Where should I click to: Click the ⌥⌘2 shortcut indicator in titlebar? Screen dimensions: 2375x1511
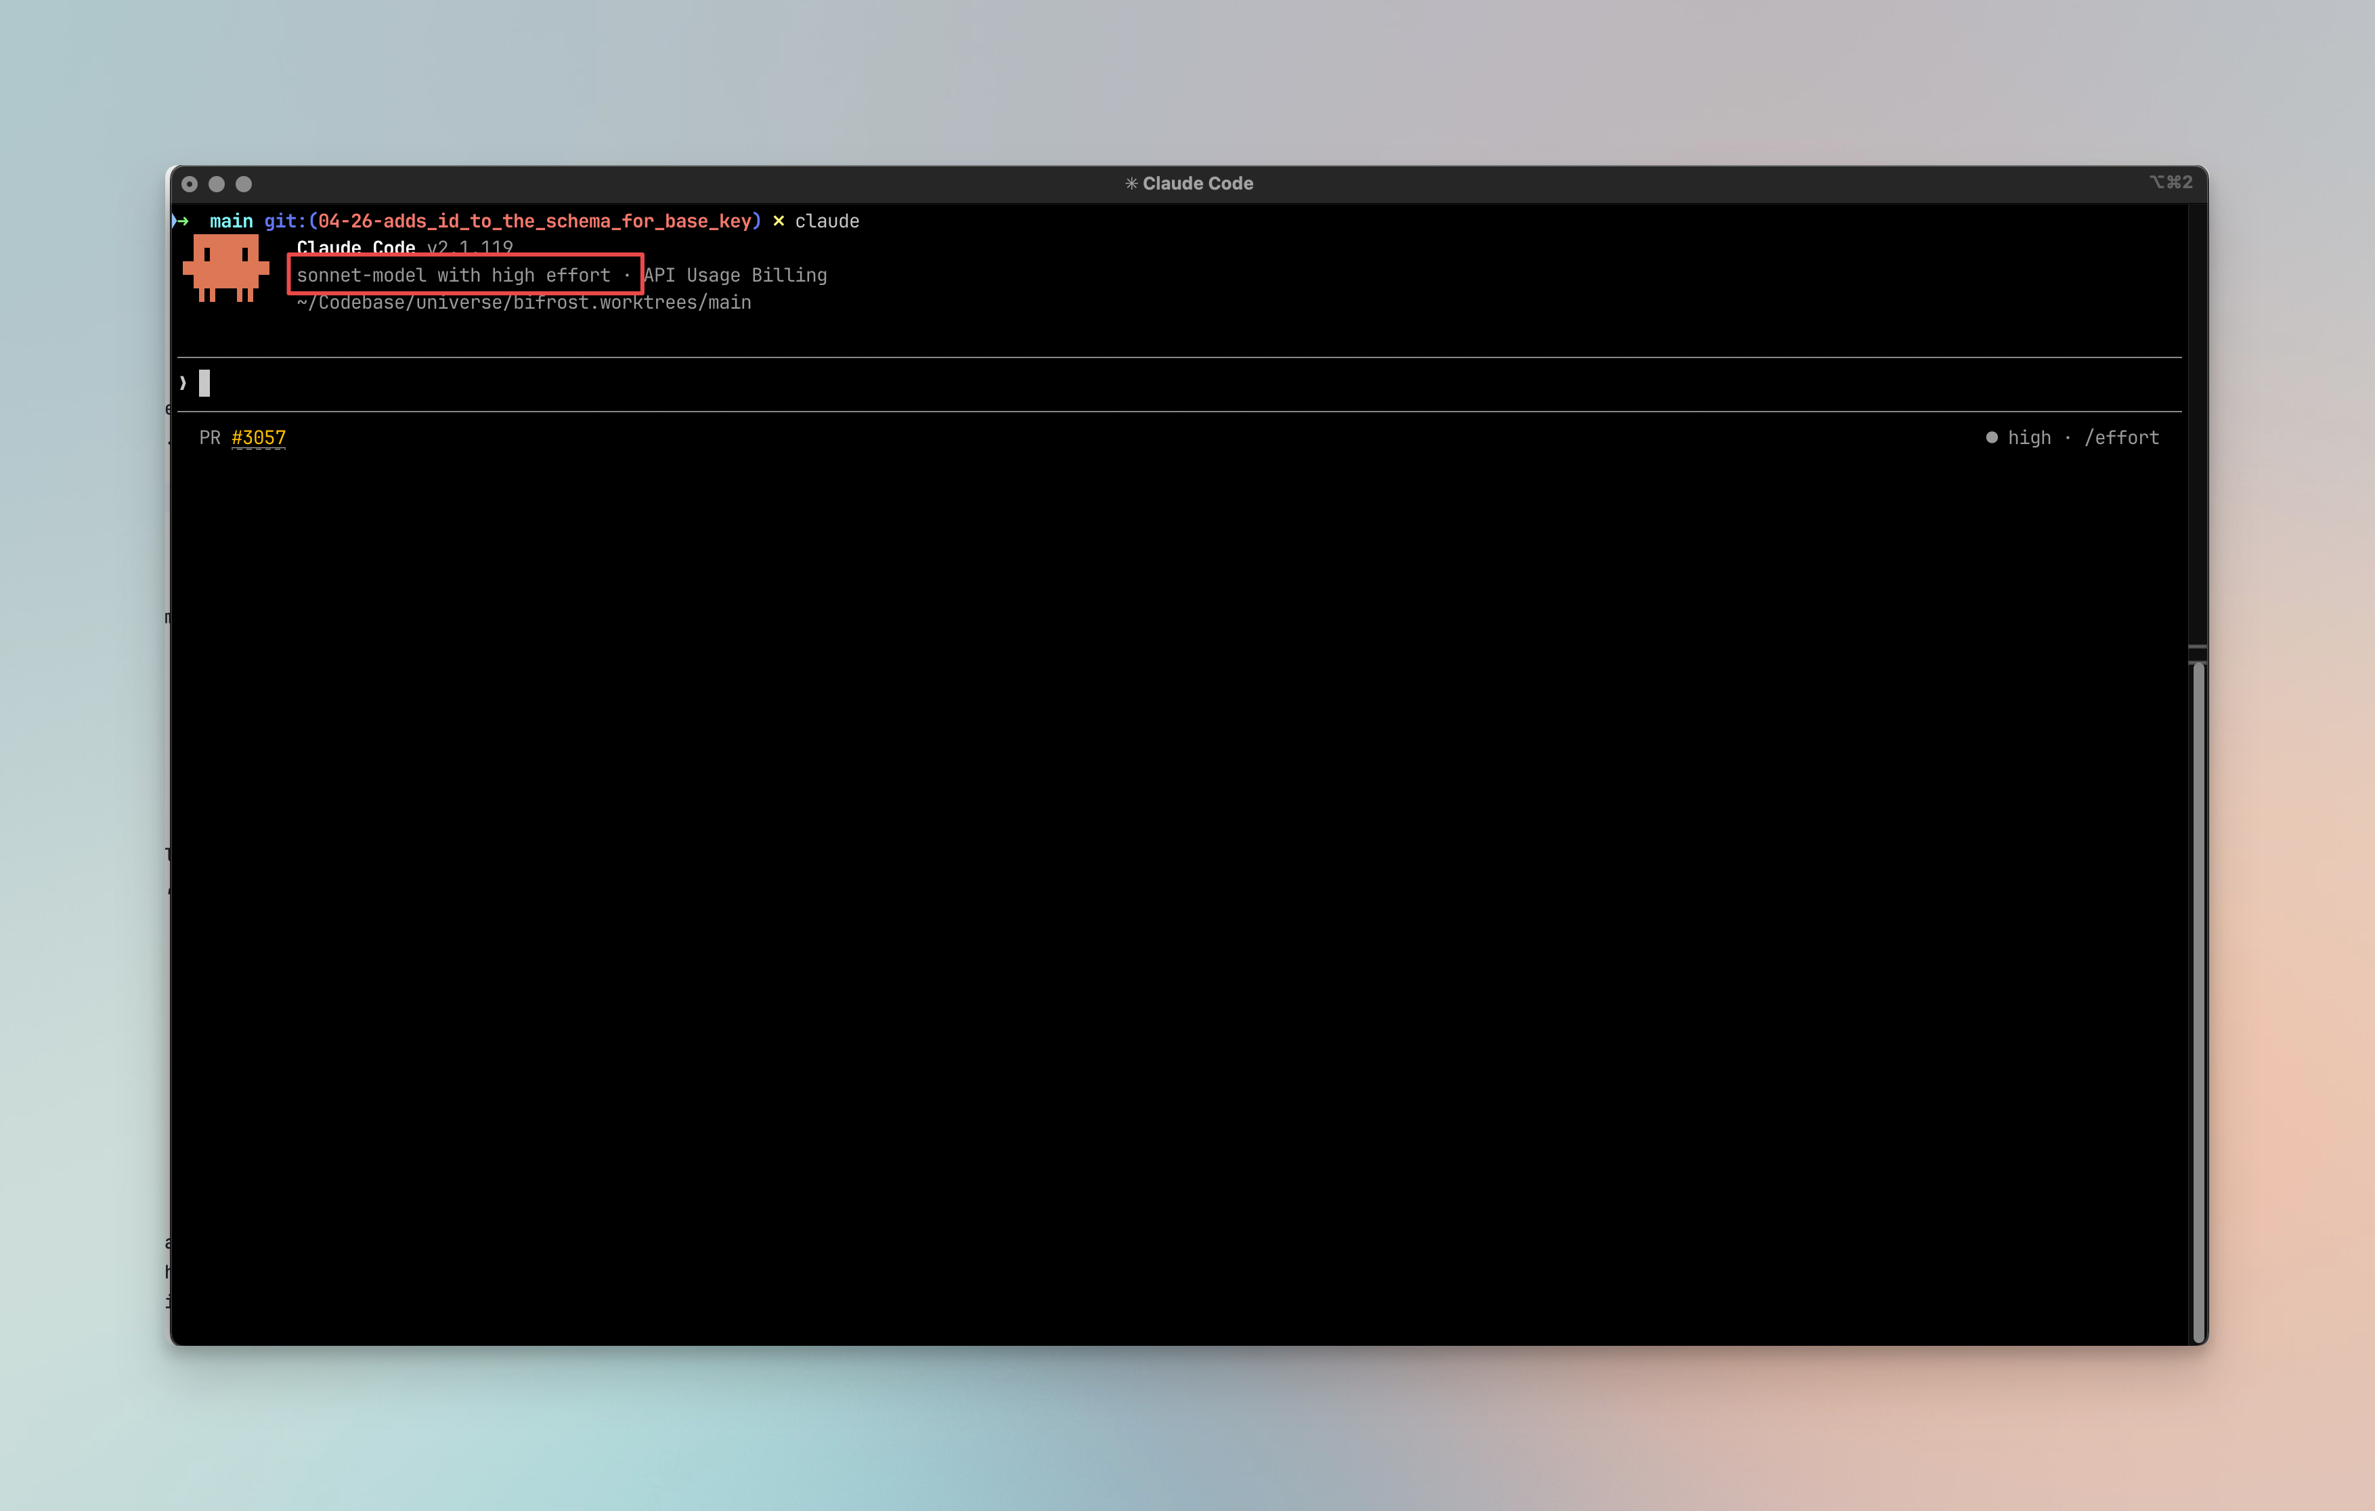pos(2170,183)
